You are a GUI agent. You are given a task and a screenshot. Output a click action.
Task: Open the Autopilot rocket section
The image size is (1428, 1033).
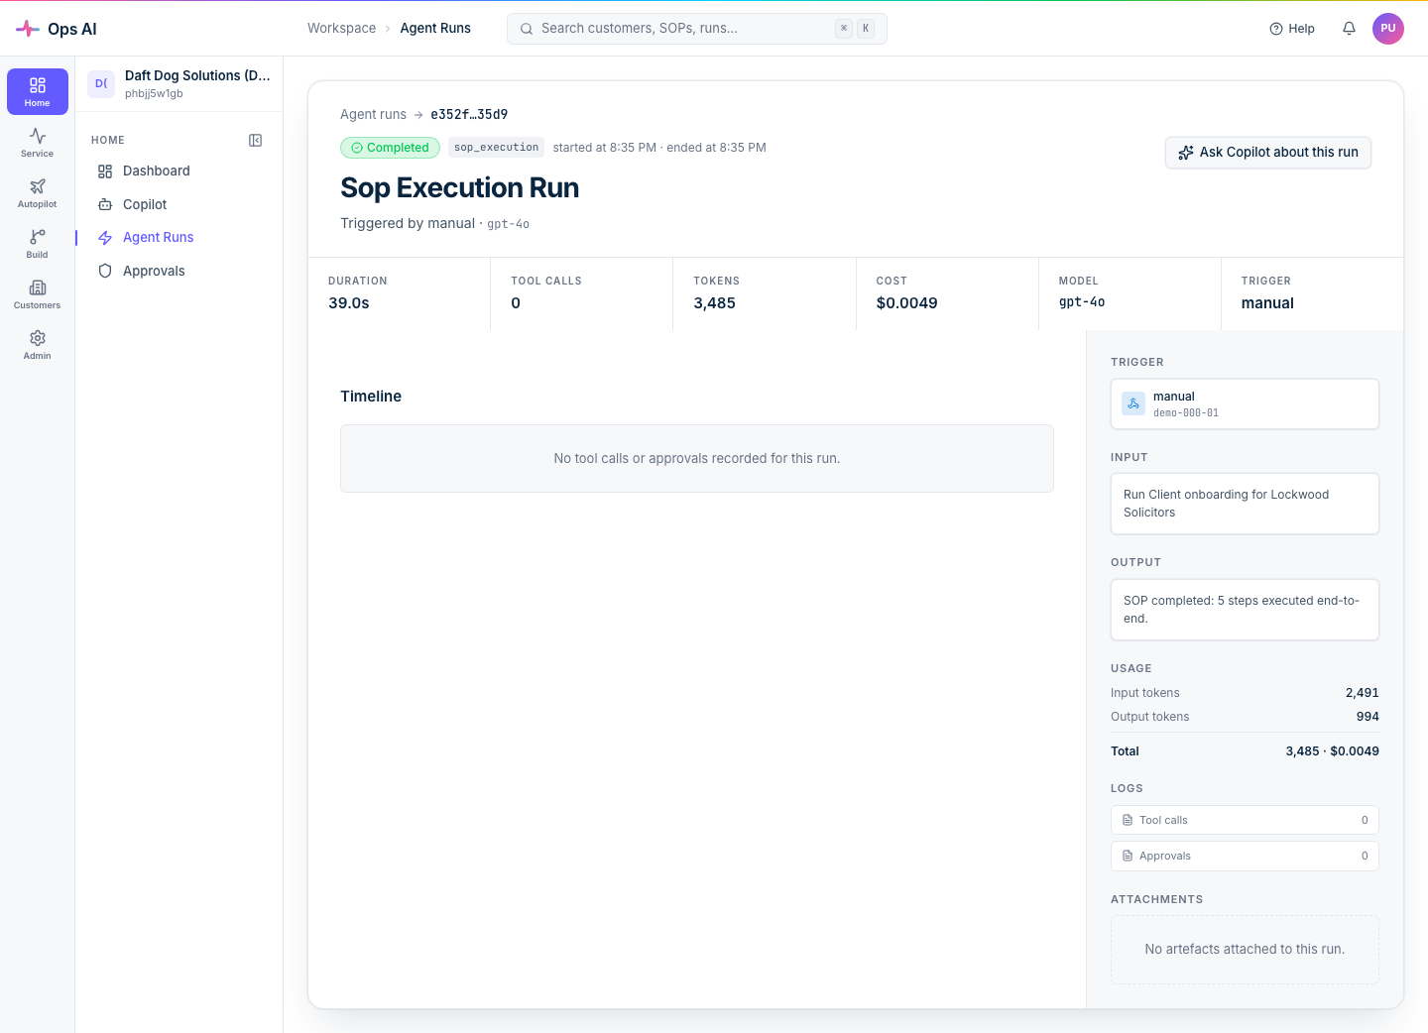coord(38,192)
